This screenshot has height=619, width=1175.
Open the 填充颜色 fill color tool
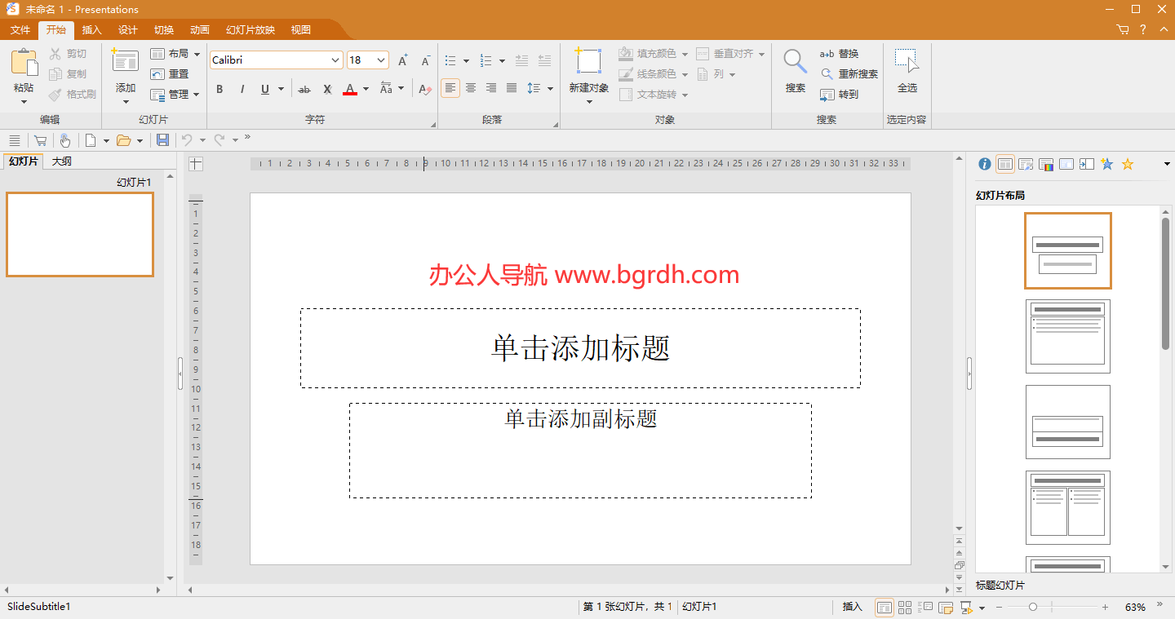(x=653, y=54)
